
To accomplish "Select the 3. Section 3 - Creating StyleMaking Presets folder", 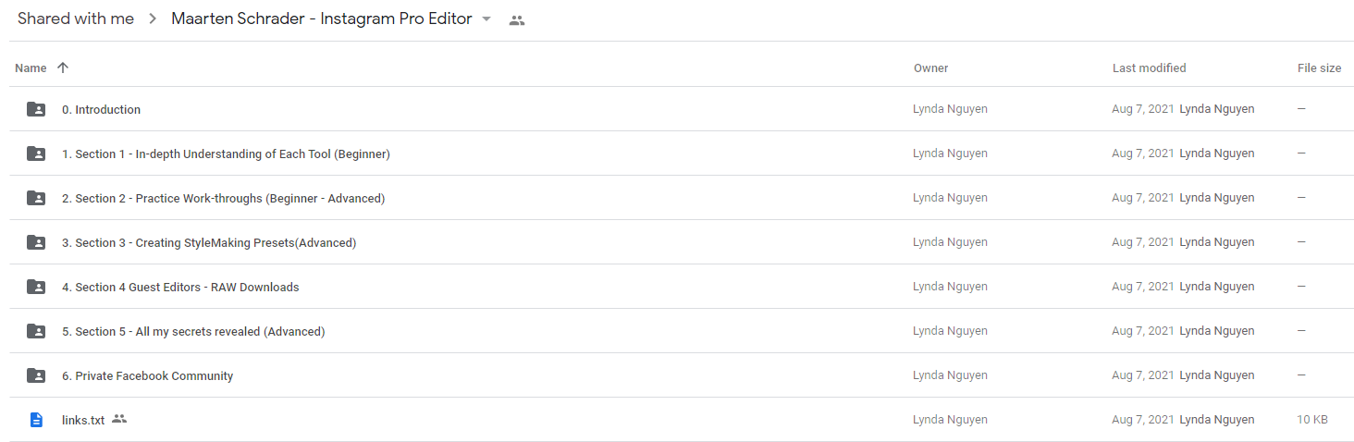I will click(x=682, y=242).
